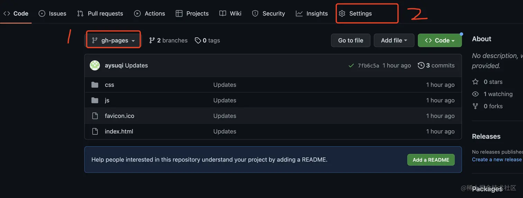Click the favicon.ico file icon
The height and width of the screenshot is (198, 523).
pyautogui.click(x=95, y=116)
